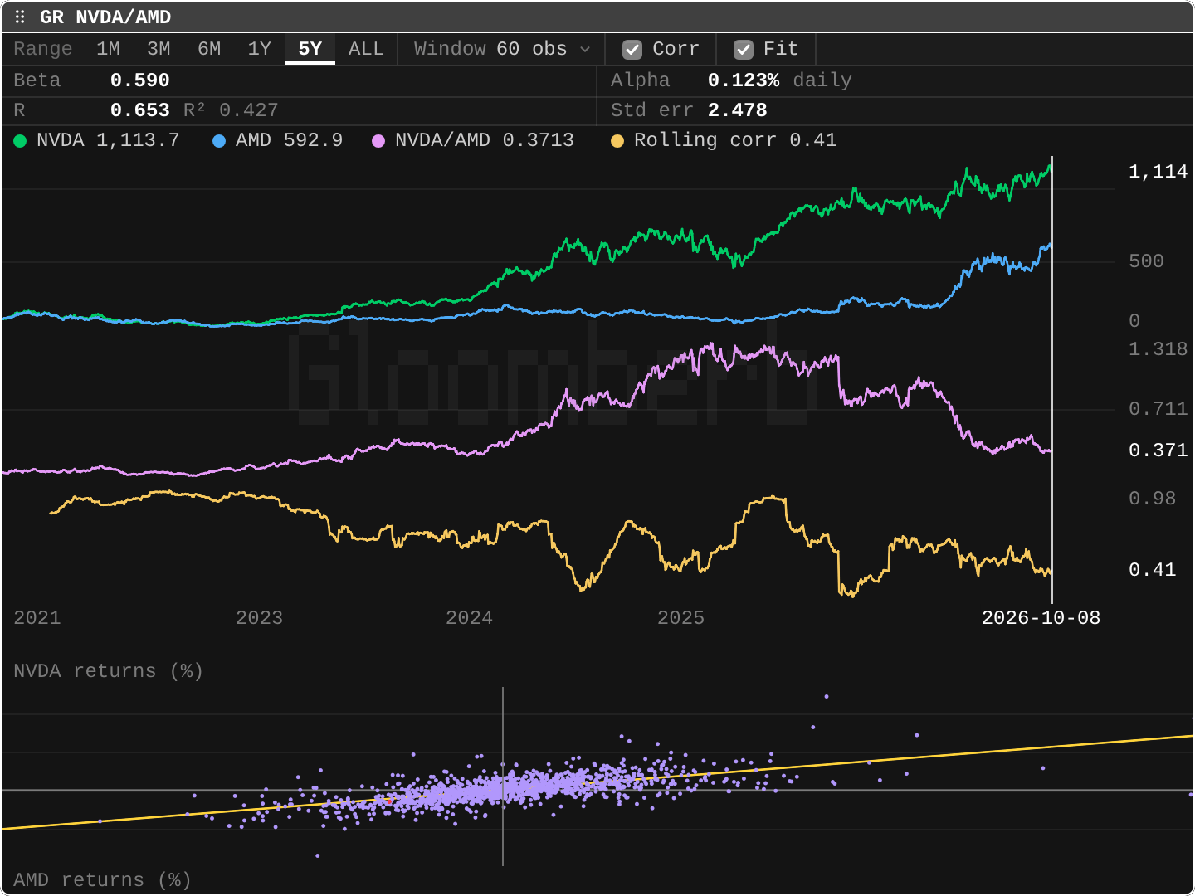Click the NVDA returns (%) axis title

[x=109, y=671]
